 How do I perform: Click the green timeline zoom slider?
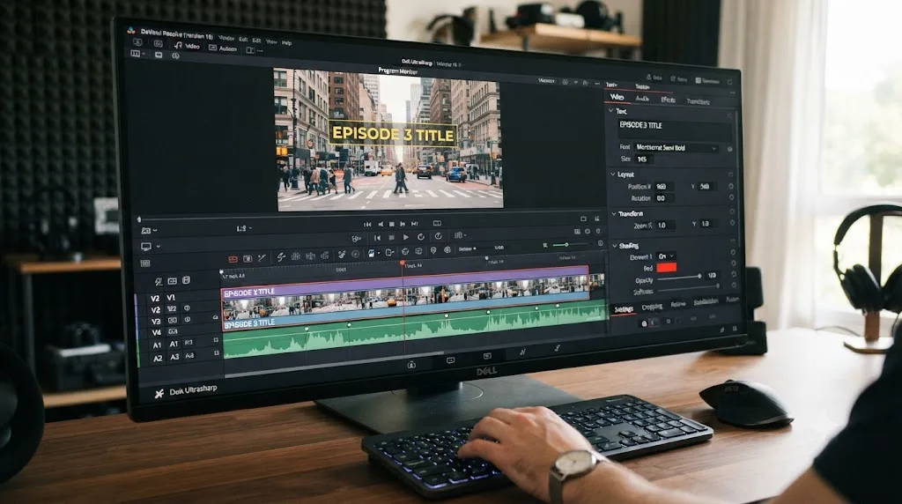(x=566, y=245)
